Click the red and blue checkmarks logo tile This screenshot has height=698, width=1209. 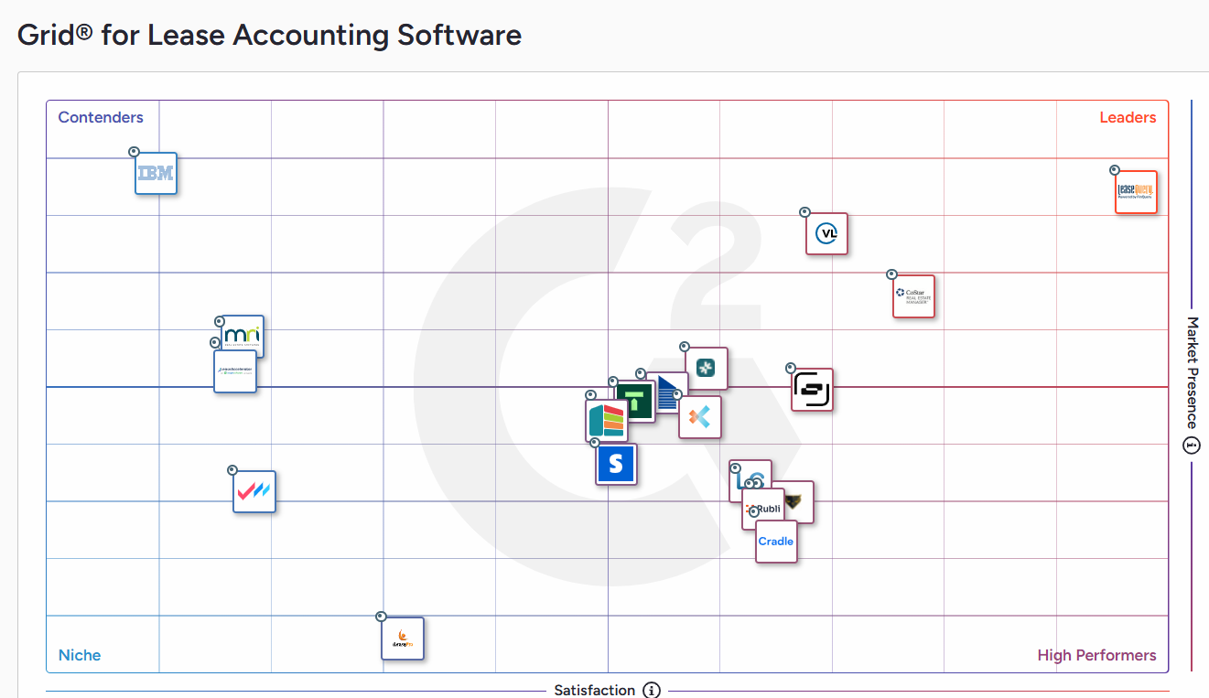click(254, 491)
